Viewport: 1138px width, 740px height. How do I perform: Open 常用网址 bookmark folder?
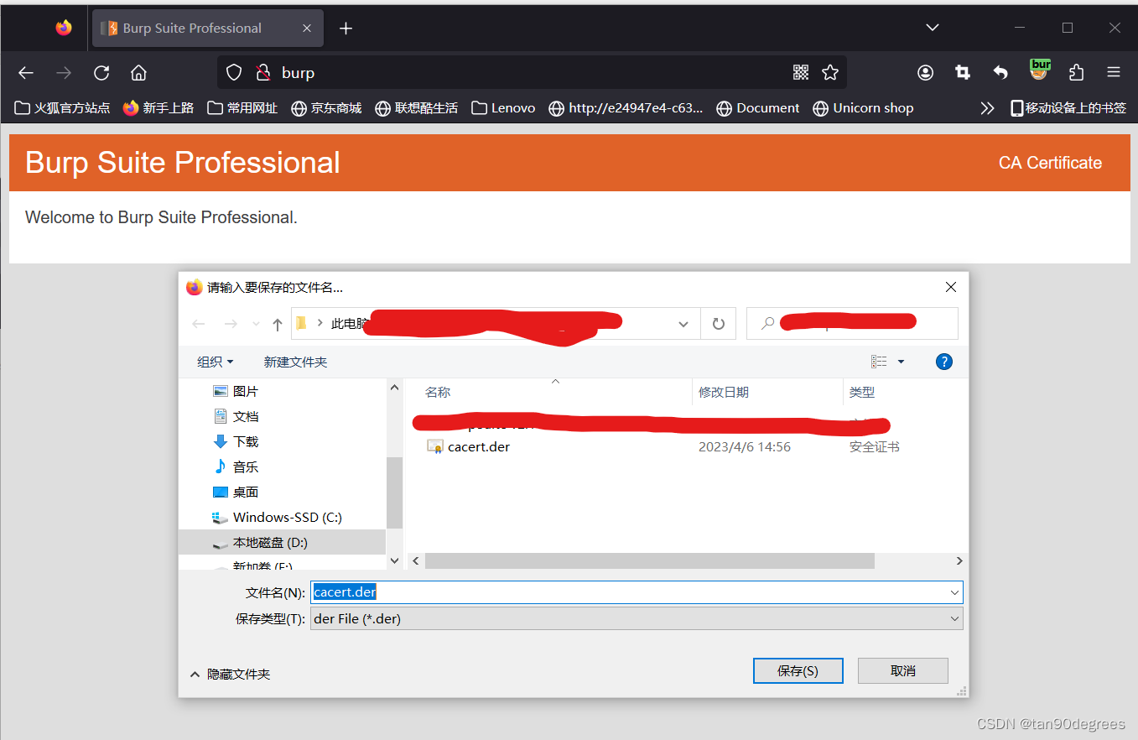(243, 108)
